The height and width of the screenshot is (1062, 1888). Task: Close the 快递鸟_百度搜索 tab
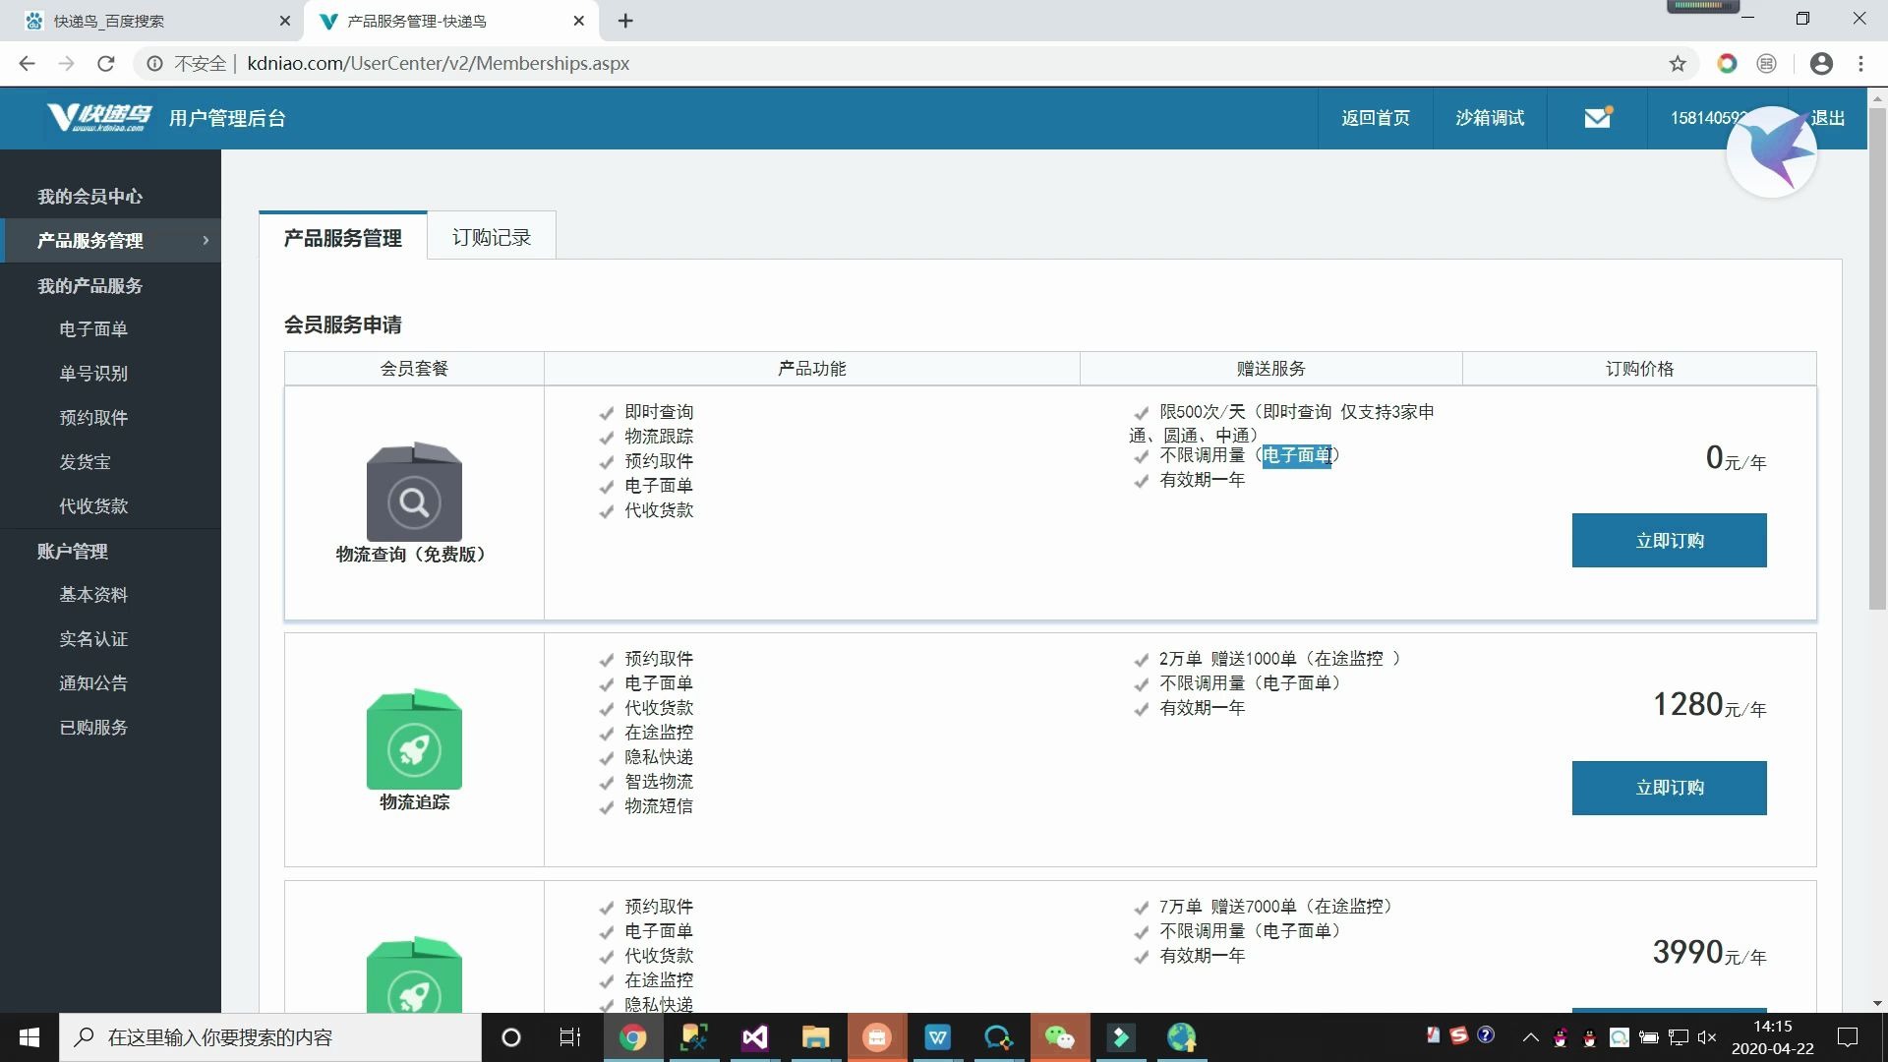click(x=284, y=21)
